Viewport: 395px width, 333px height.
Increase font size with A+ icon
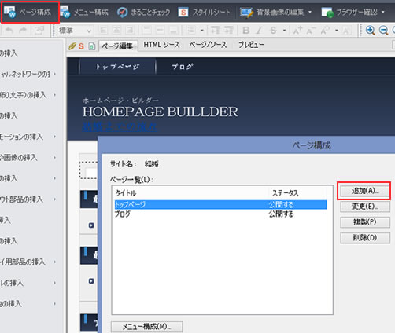(297, 31)
